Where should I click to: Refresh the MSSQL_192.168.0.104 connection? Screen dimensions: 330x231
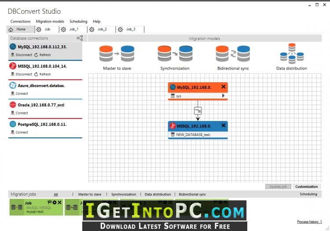(43, 74)
